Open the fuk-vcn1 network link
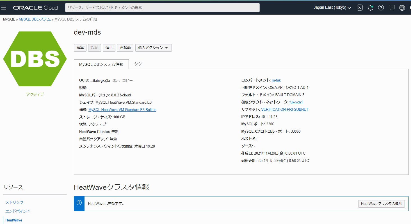This screenshot has height=224, width=411. click(296, 102)
